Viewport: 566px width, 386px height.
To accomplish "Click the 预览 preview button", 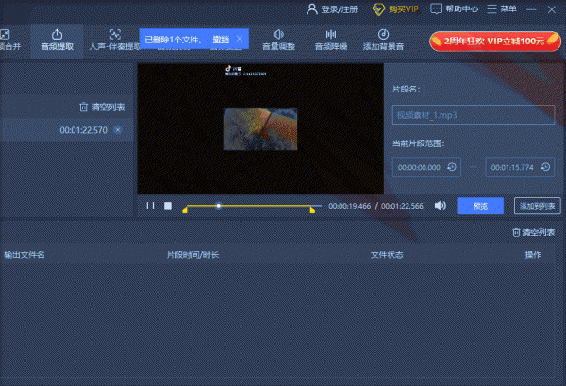I will pyautogui.click(x=480, y=206).
